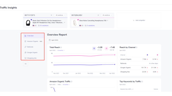This screenshot has height=96, width=172.
Task: Open the 10 variations link
Action: click(44, 26)
